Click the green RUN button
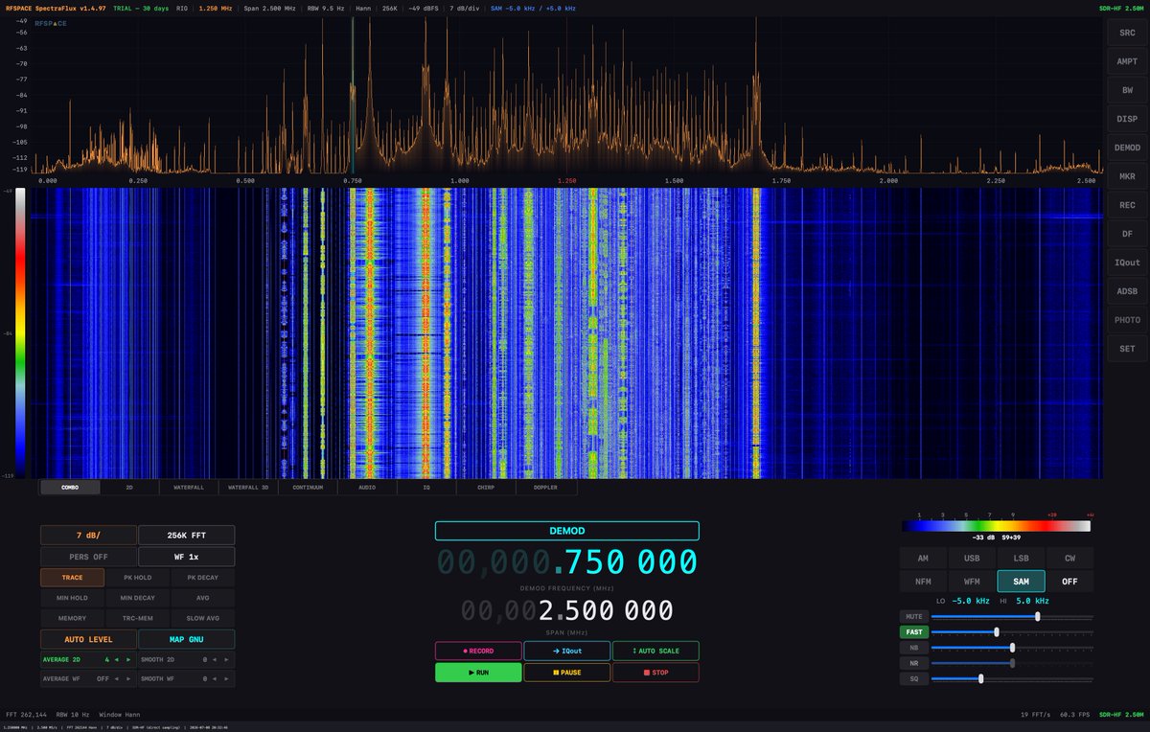1150x732 pixels. pyautogui.click(x=478, y=673)
